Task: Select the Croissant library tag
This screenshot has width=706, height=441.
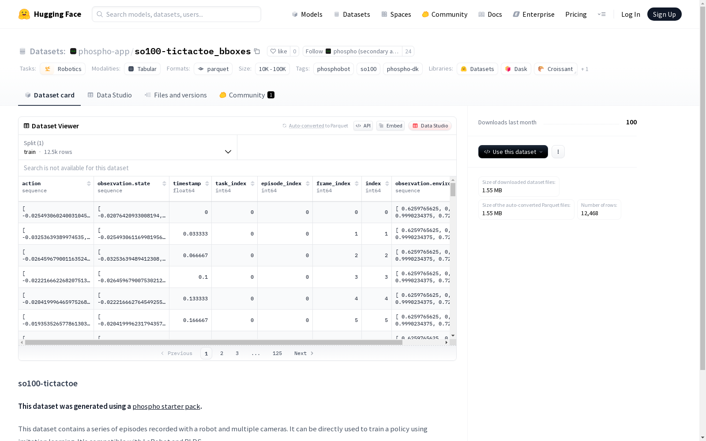Action: (556, 69)
